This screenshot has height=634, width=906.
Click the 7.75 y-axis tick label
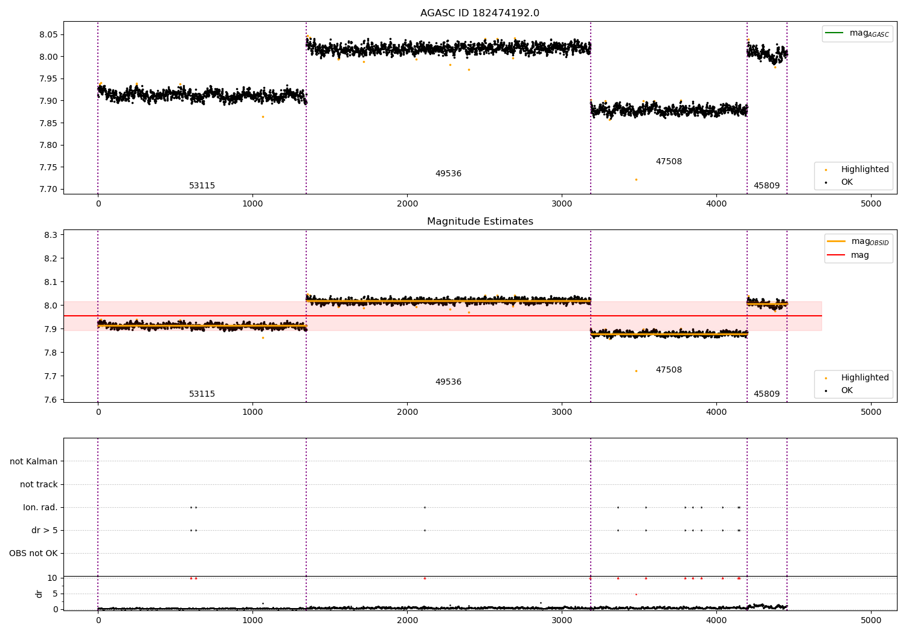coord(49,167)
